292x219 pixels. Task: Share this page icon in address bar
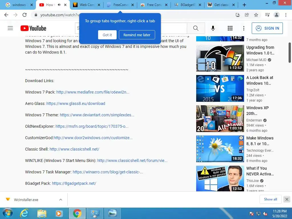pos(247,15)
